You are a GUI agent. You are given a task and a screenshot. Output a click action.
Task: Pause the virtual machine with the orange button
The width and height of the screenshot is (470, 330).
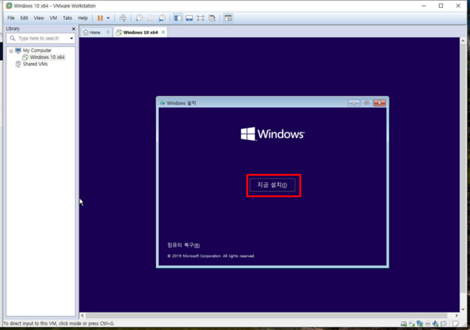[x=100, y=18]
